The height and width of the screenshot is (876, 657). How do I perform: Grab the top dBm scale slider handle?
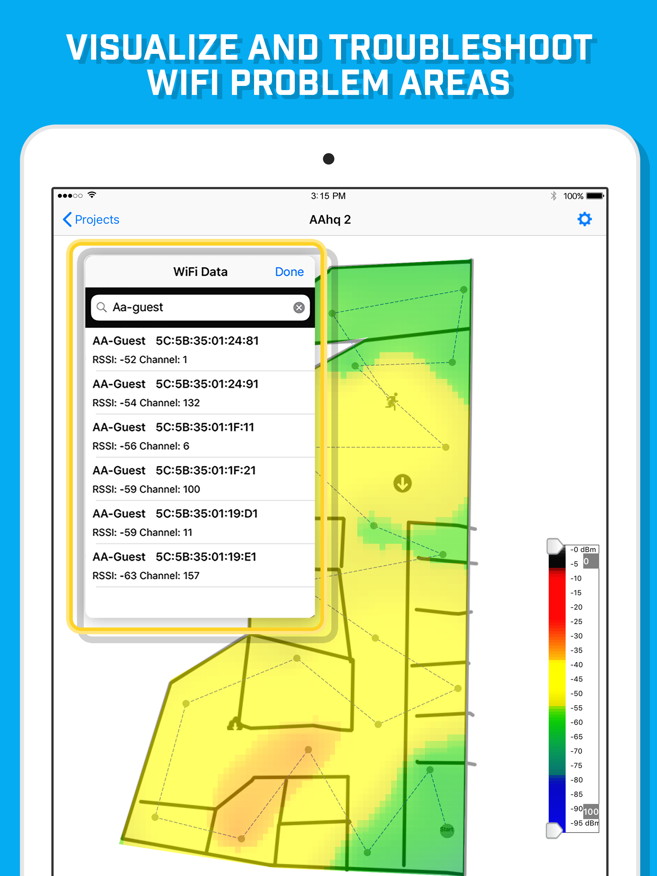point(554,546)
